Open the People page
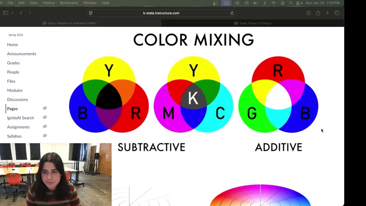The image size is (366, 206). pyautogui.click(x=13, y=72)
